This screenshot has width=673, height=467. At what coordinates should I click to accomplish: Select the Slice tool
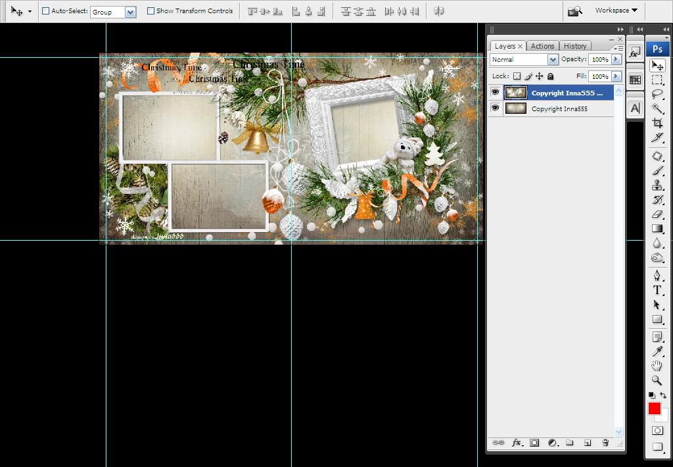tap(657, 137)
